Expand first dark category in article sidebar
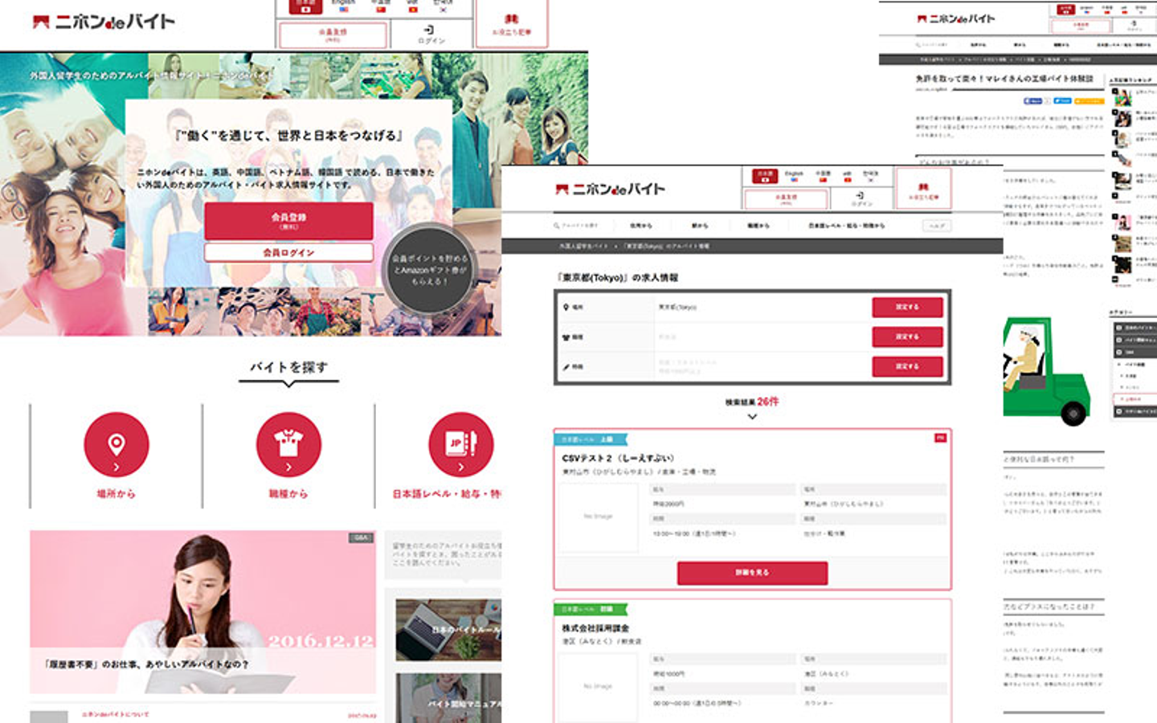1157x723 pixels. tap(1135, 328)
